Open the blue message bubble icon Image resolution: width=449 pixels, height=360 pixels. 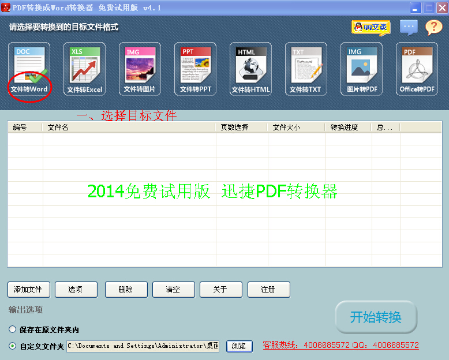(409, 27)
